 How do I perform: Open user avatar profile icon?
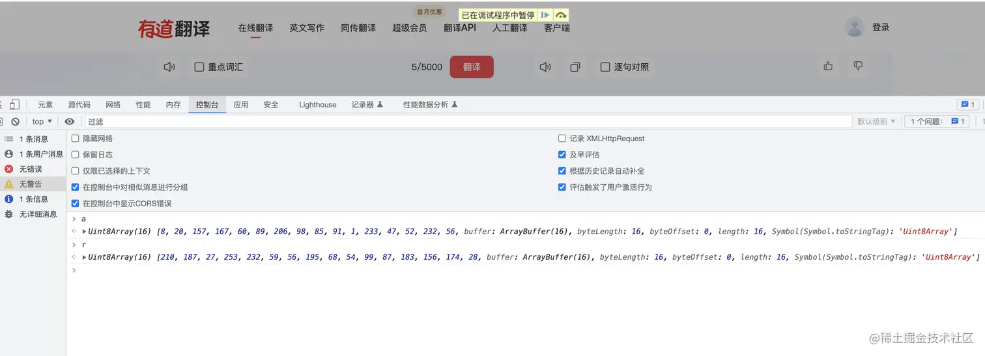854,27
